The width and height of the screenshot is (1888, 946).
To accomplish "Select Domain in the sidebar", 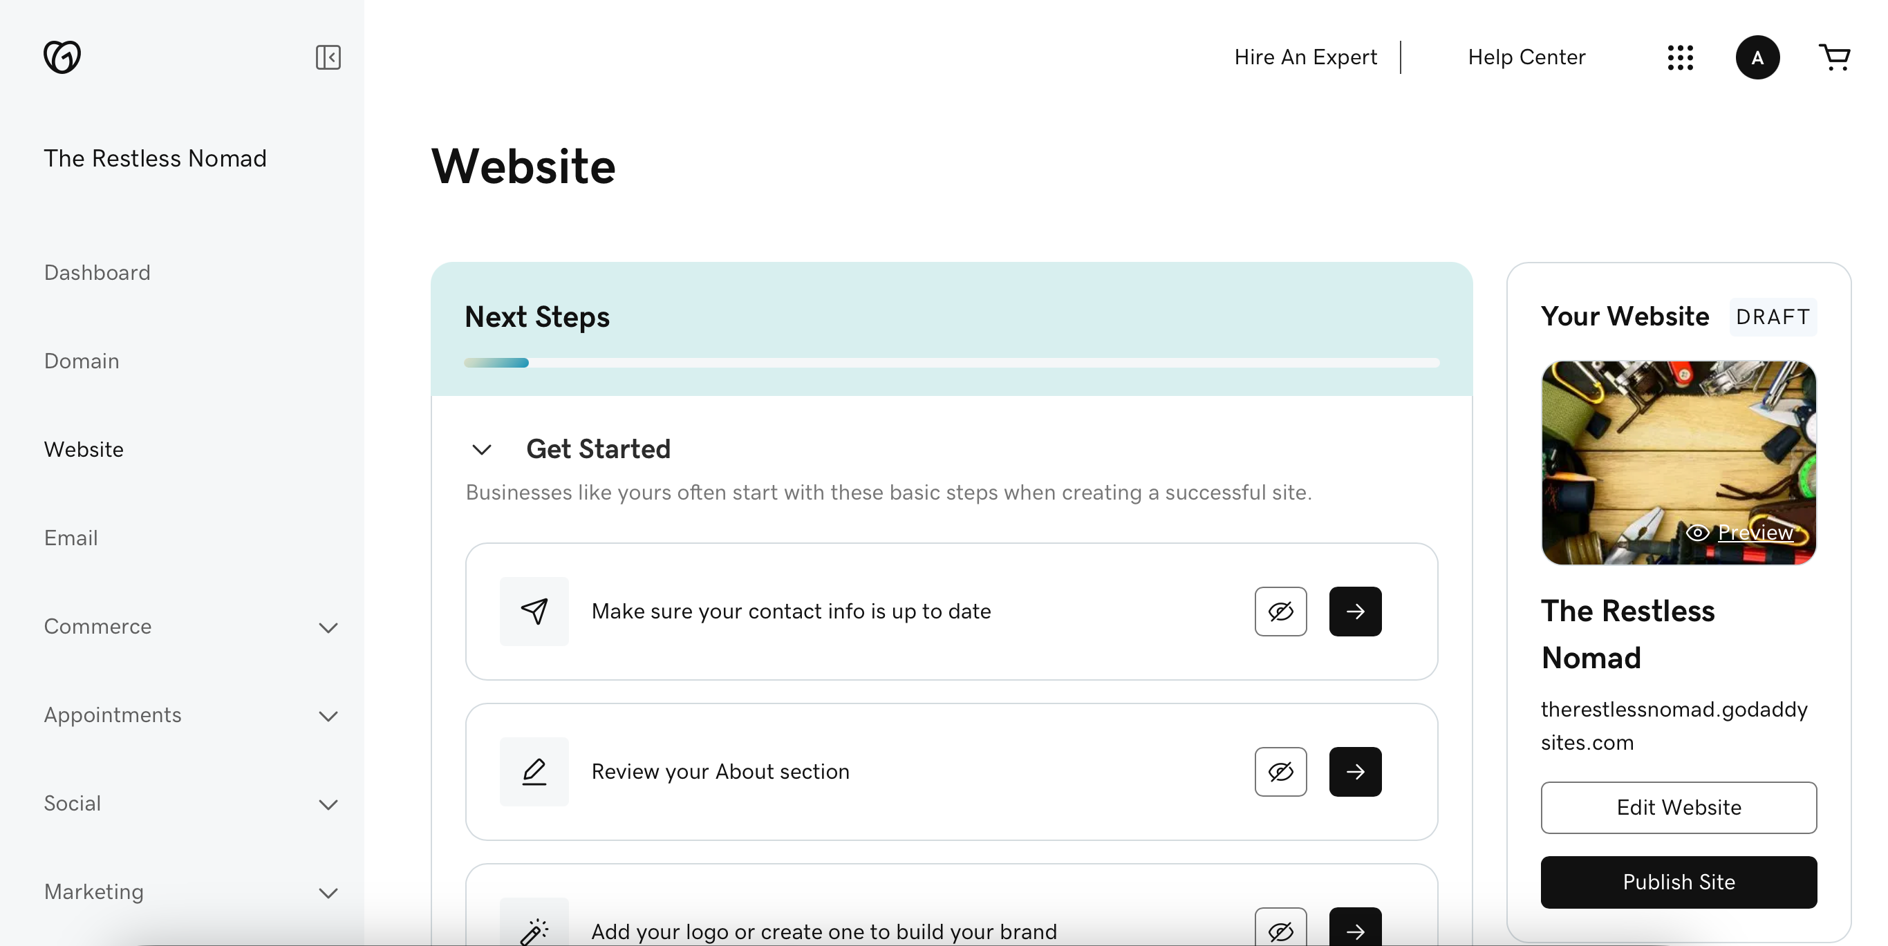I will pyautogui.click(x=82, y=361).
